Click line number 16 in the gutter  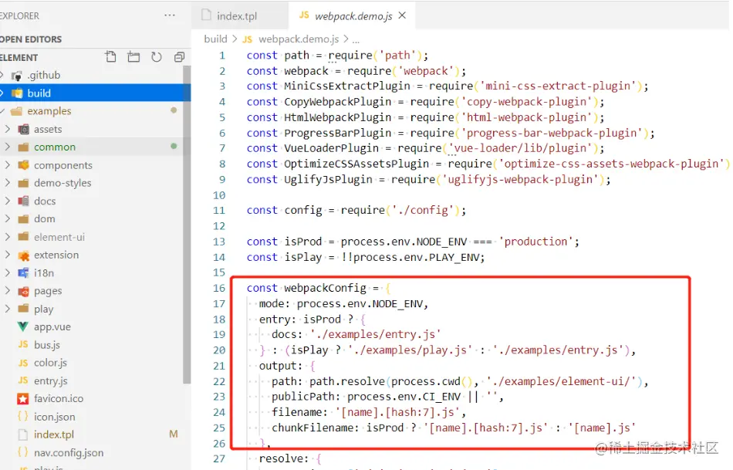point(219,288)
